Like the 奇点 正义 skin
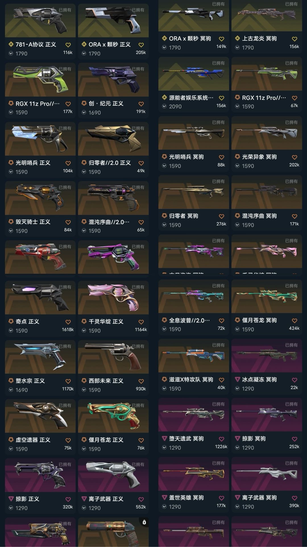The height and width of the screenshot is (547, 307). [68, 322]
